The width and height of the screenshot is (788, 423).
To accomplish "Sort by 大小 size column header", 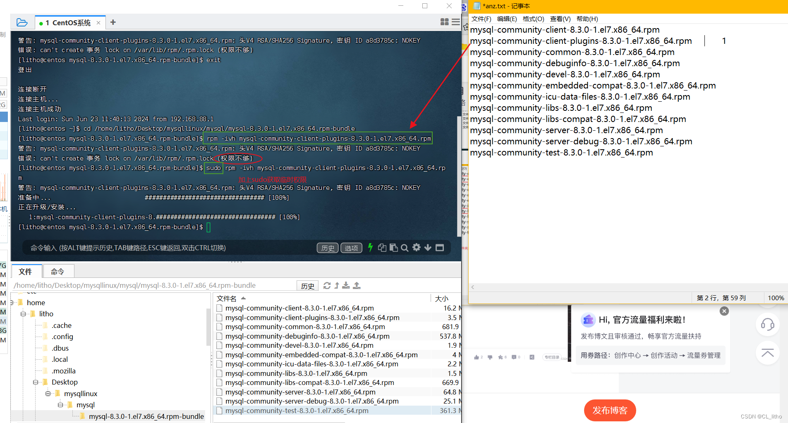I will (x=441, y=299).
